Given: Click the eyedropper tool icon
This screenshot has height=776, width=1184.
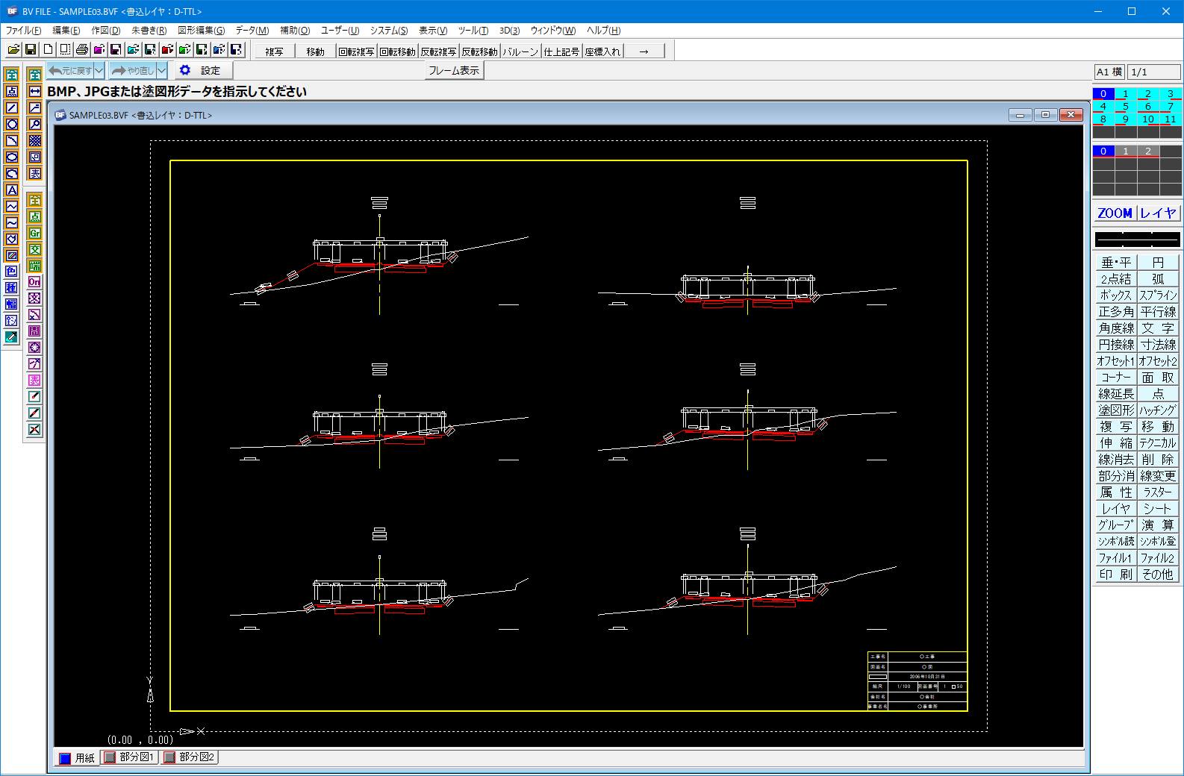Looking at the screenshot, I should click(12, 338).
